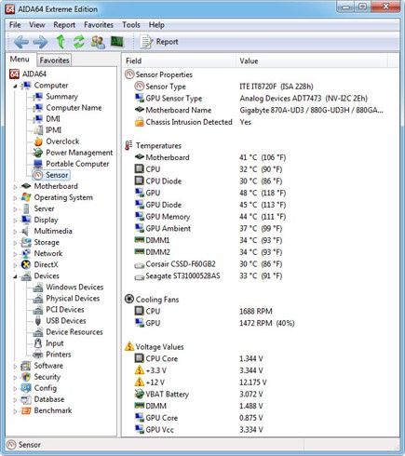Open the Report menu
Screen dimensions: 405x456
64,25
